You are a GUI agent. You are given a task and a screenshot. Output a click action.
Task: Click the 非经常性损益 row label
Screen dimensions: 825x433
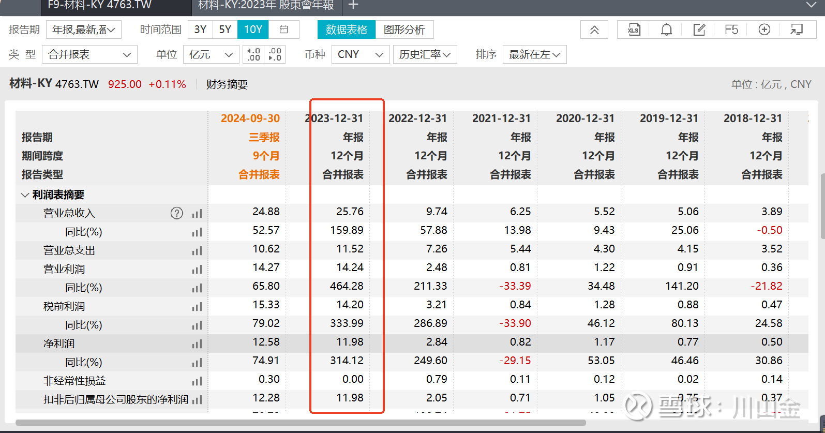74,381
